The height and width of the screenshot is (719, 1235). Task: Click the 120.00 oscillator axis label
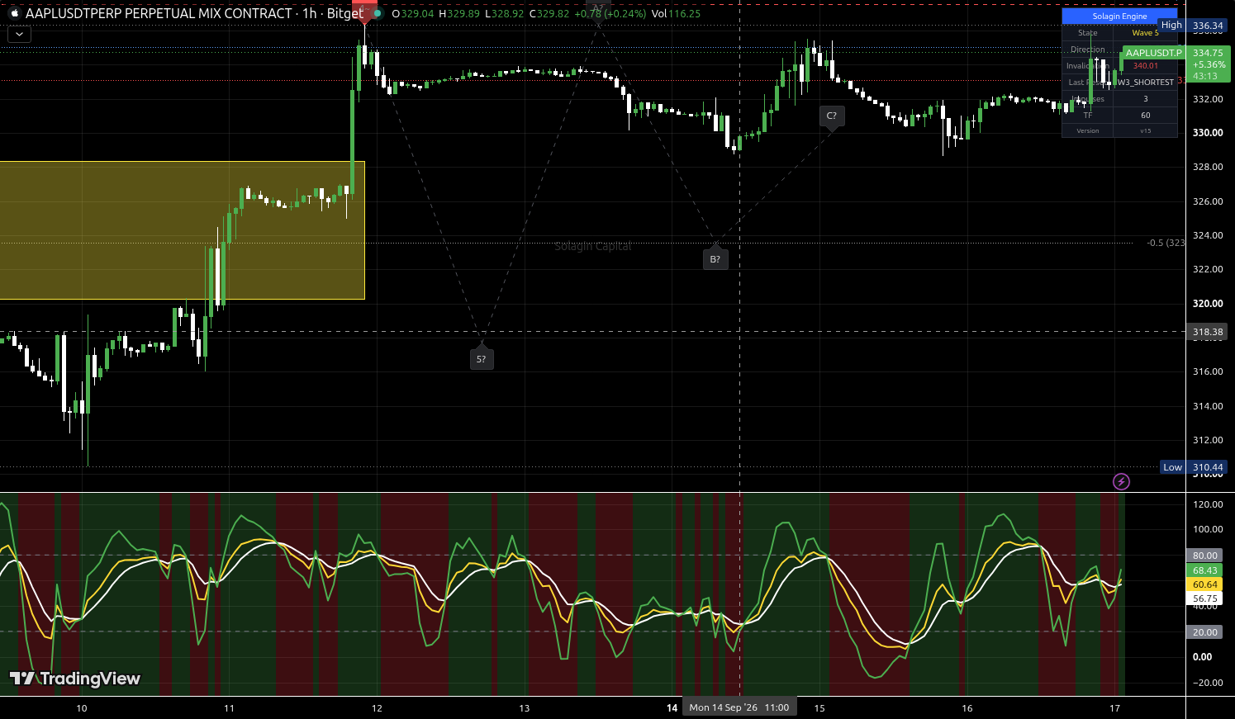[x=1208, y=504]
